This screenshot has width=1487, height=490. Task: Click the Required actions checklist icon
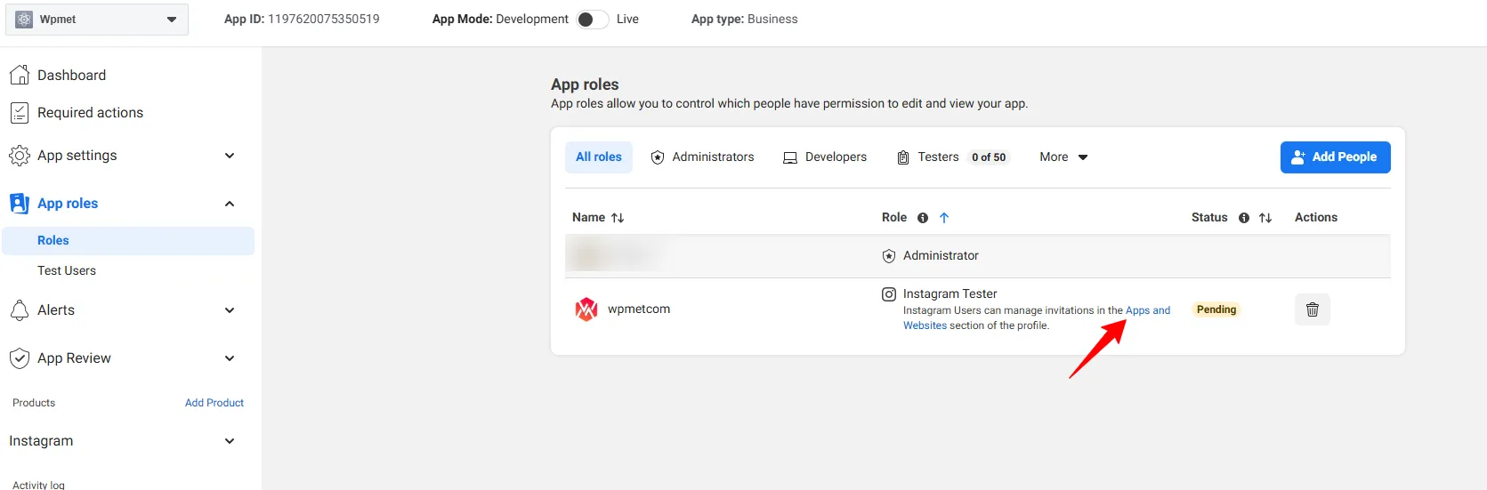point(20,113)
